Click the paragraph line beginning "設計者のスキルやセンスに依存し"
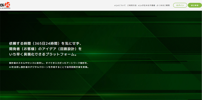The width and height of the screenshot is (202, 100). click(x=48, y=63)
